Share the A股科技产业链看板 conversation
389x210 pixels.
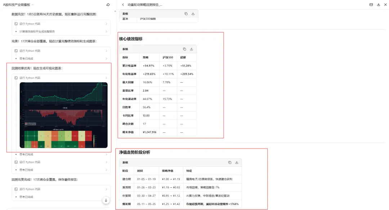[108, 5]
